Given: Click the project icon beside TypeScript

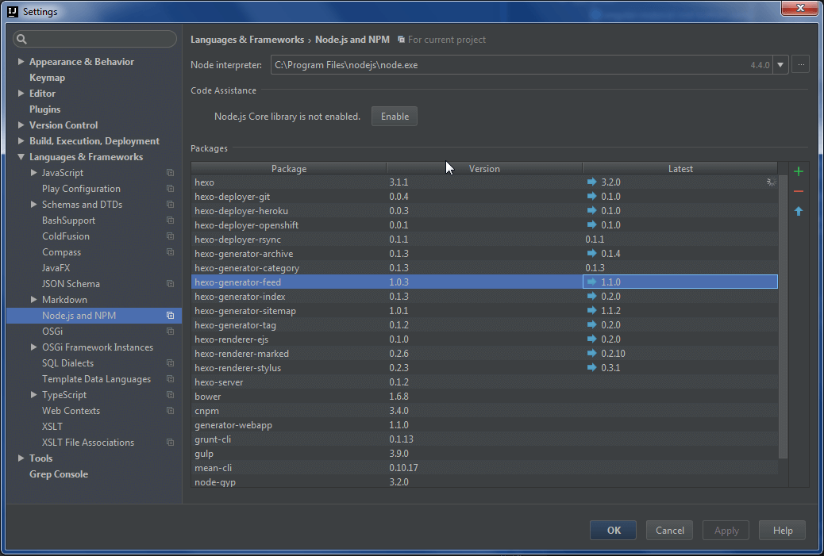Looking at the screenshot, I should click(170, 395).
